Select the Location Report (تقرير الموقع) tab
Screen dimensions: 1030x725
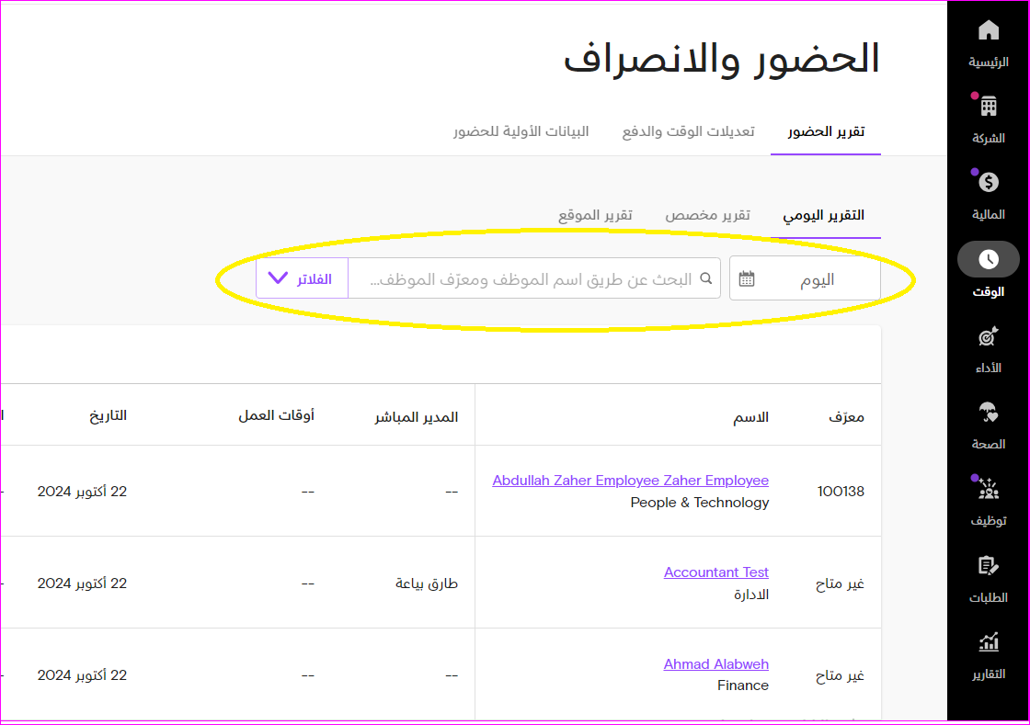595,215
